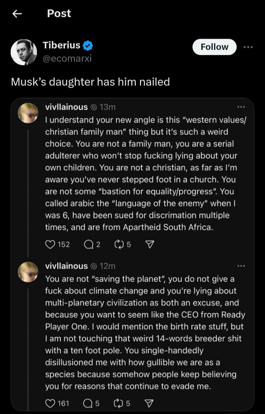265x414 pixels.
Task: Open second vivllainous post's more options
Action: pyautogui.click(x=241, y=266)
